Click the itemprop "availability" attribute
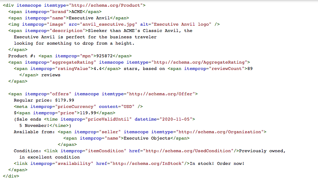This screenshot has width=318, height=187. [x=62, y=163]
